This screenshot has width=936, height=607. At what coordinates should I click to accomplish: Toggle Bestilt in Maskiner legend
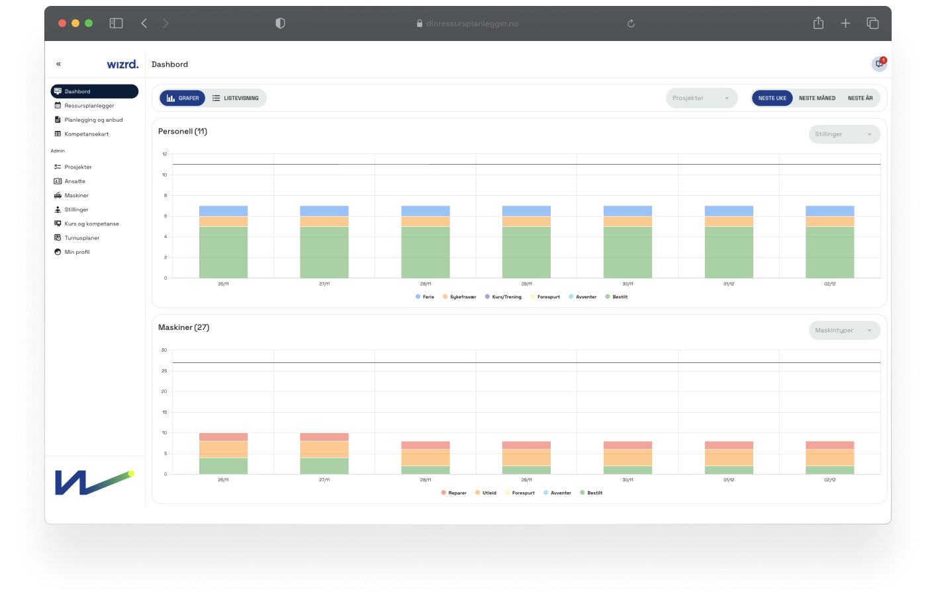591,493
